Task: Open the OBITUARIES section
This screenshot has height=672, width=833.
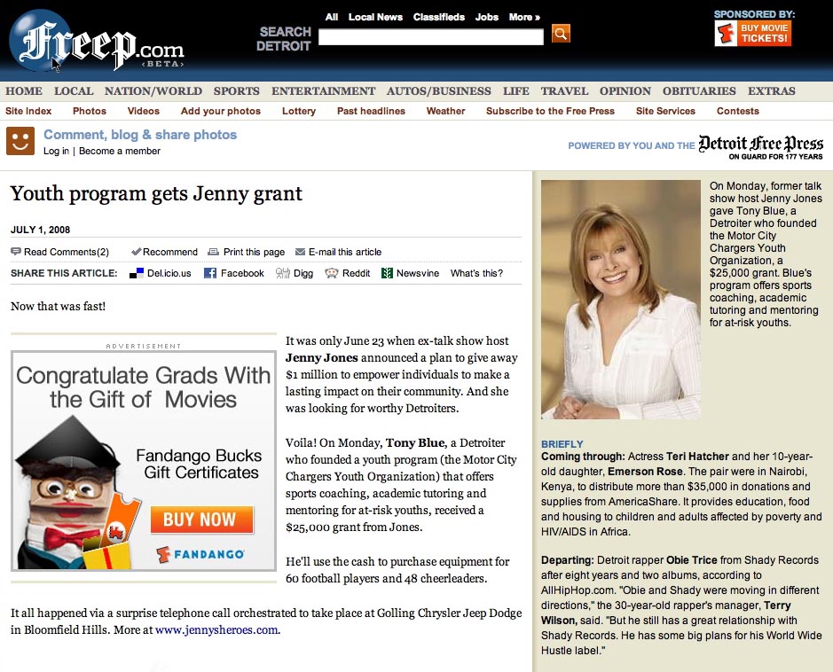Action: point(699,90)
